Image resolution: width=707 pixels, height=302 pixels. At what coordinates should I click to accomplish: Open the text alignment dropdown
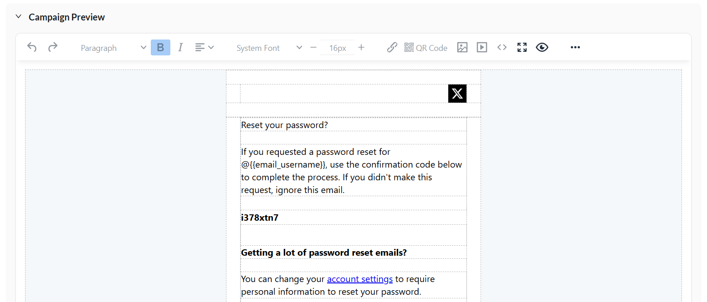tap(205, 48)
